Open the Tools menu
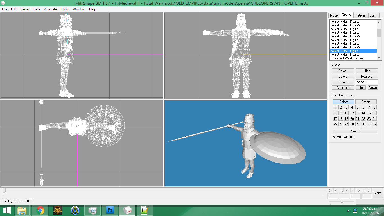Screen dimensions: 384x216 coord(65,9)
